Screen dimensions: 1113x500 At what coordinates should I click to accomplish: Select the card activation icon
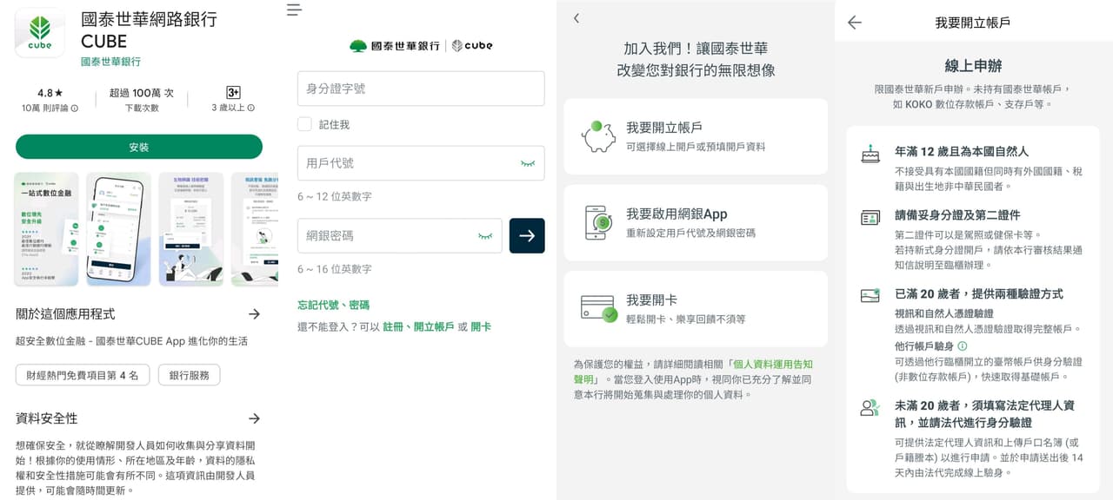pyautogui.click(x=599, y=308)
